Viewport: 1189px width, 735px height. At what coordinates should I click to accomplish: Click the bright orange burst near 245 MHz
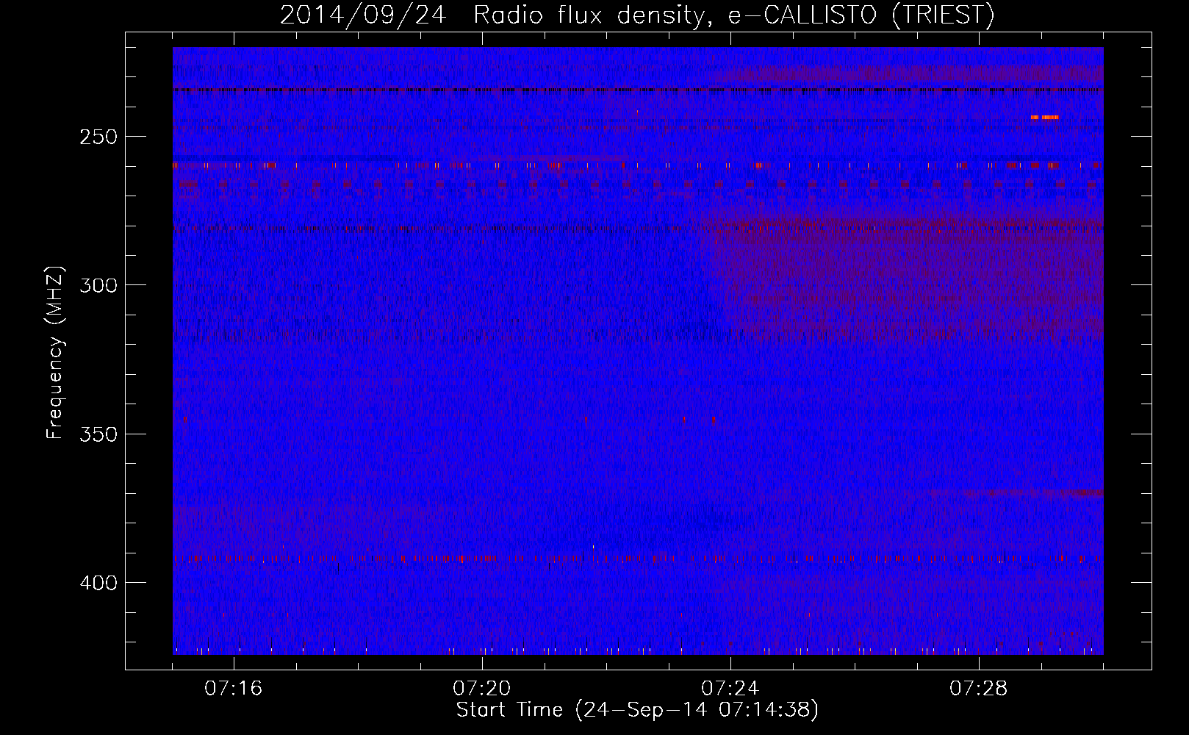[1044, 117]
